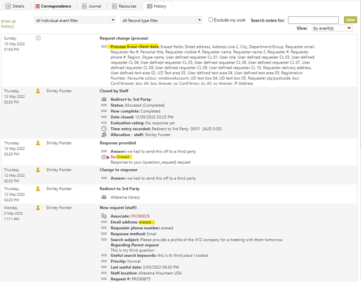
Task: Click the Print all history link
Action: pyautogui.click(x=8, y=24)
